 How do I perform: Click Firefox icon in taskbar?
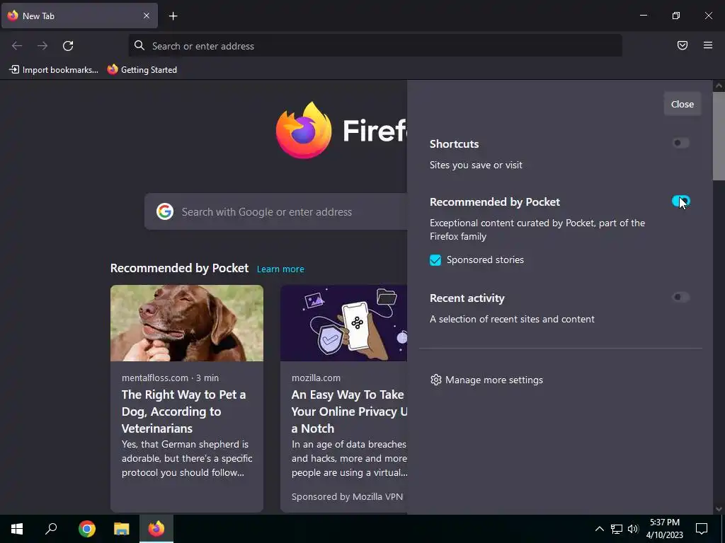[x=156, y=529]
